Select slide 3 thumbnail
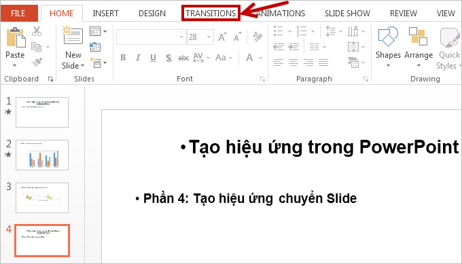Image resolution: width=462 pixels, height=264 pixels. (x=42, y=197)
